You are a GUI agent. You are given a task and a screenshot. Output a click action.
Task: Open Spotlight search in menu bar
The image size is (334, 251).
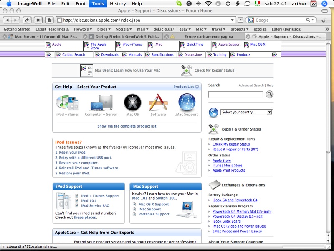(324, 4)
